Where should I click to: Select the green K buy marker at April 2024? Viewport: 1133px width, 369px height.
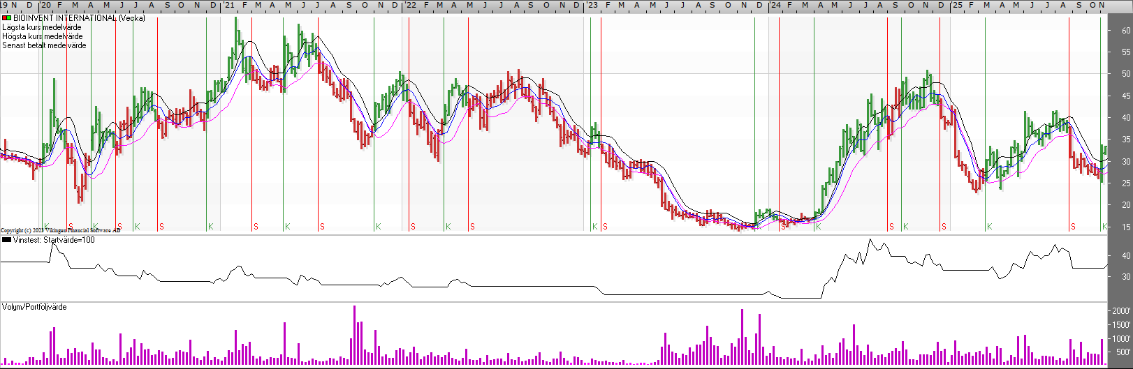pos(819,227)
